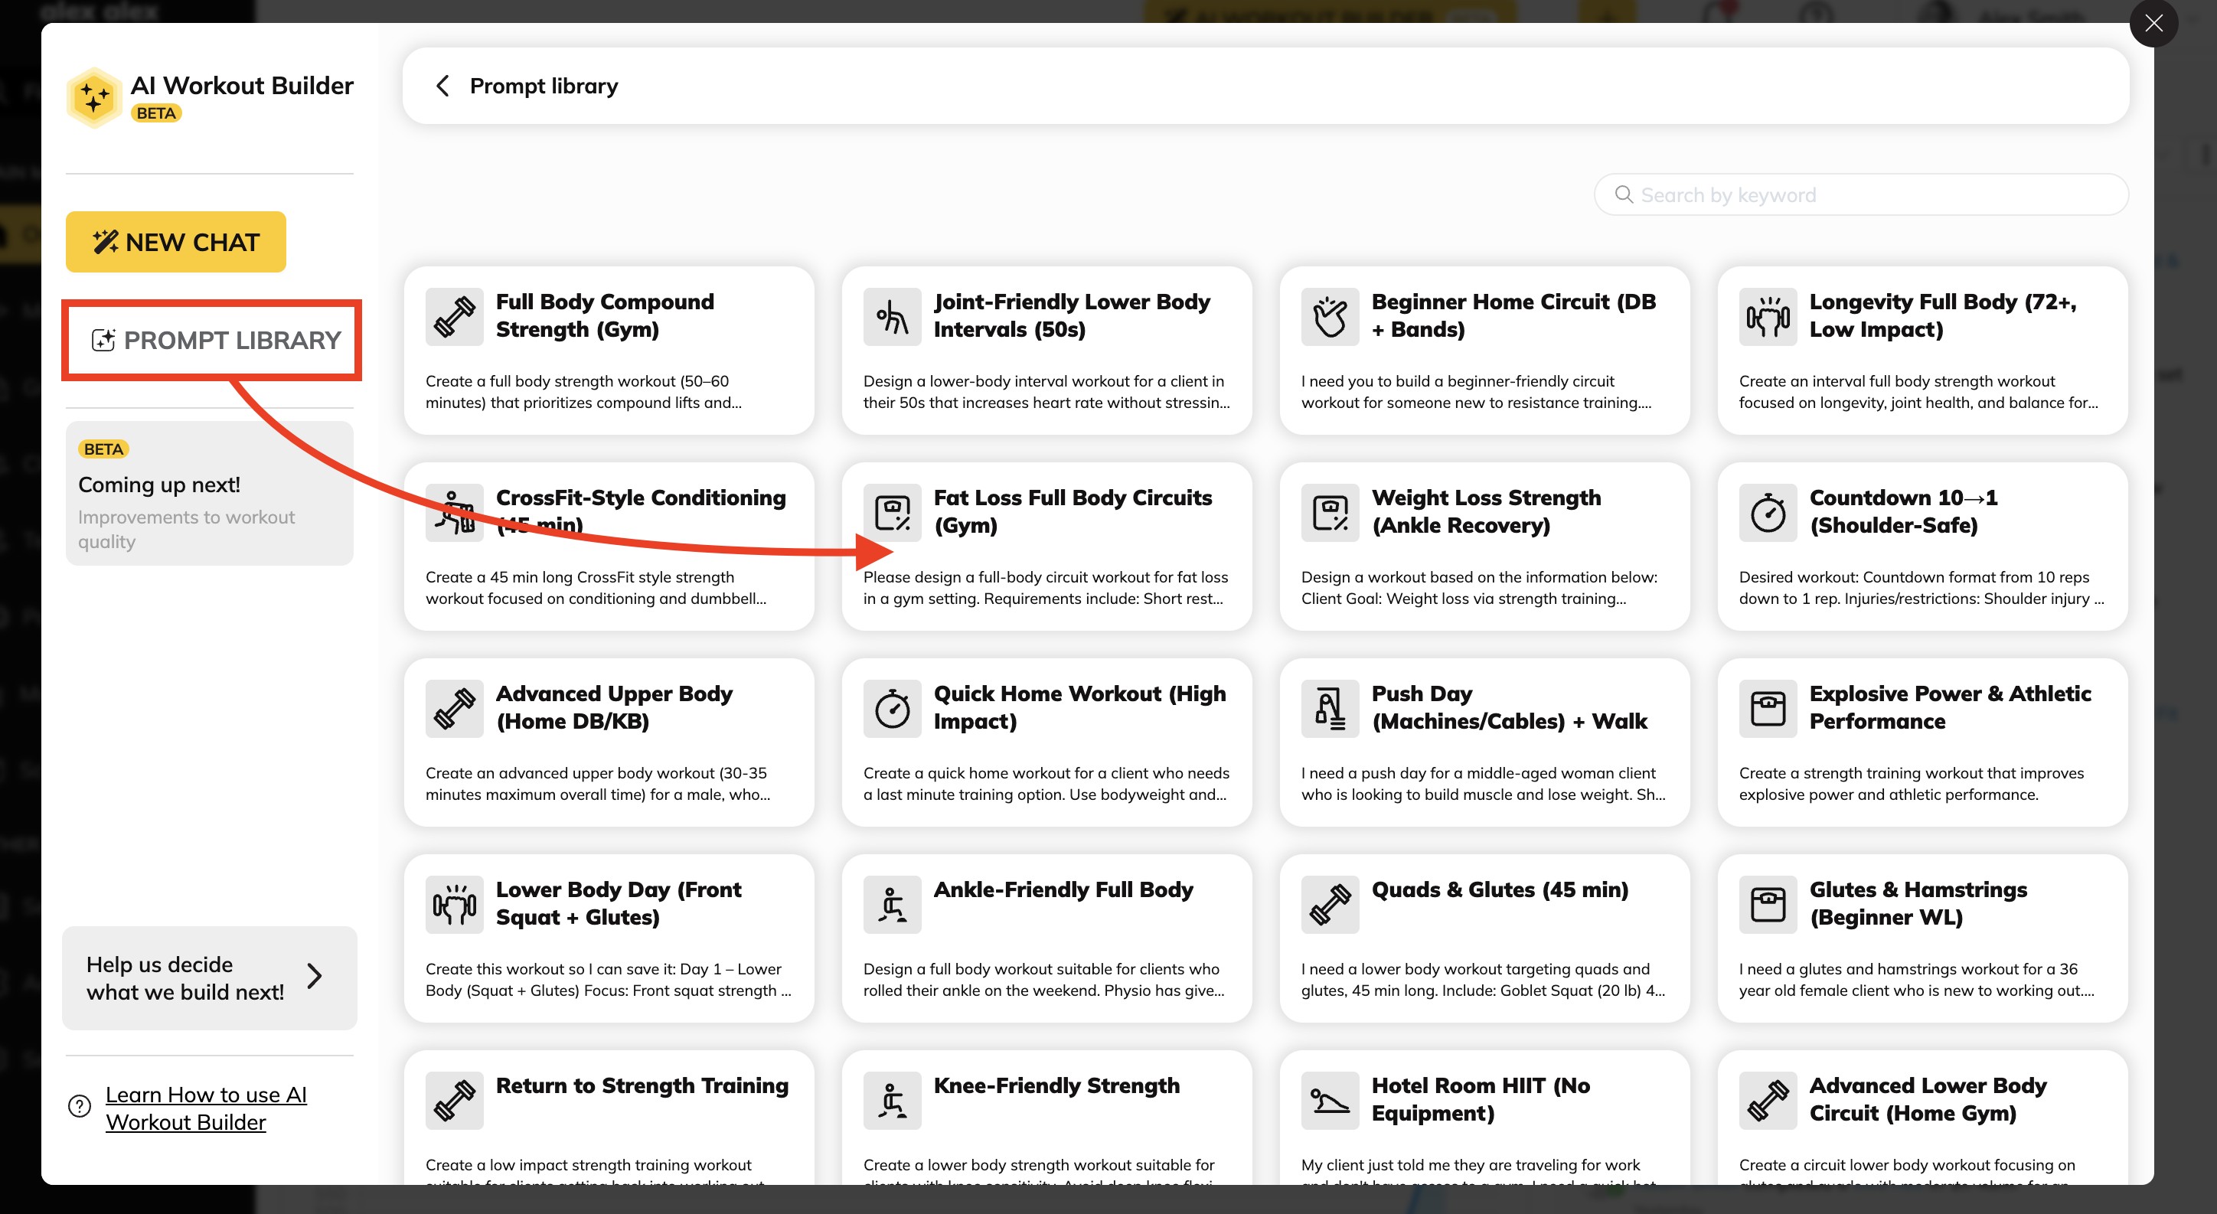Click the hand icon on Beginner Home Circuit
Screen dimensions: 2217x1214
tap(1330, 317)
